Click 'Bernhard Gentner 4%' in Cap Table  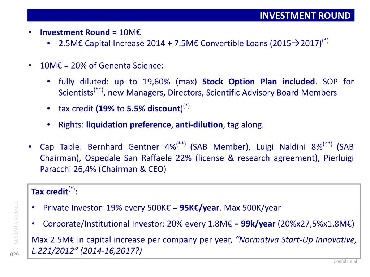[132, 147]
